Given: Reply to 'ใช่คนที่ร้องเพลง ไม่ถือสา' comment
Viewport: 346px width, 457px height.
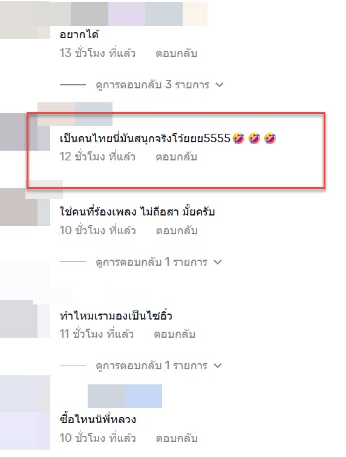Looking at the screenshot, I should click(x=177, y=230).
